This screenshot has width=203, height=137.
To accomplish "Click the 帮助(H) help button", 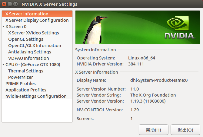I will coord(154,130).
